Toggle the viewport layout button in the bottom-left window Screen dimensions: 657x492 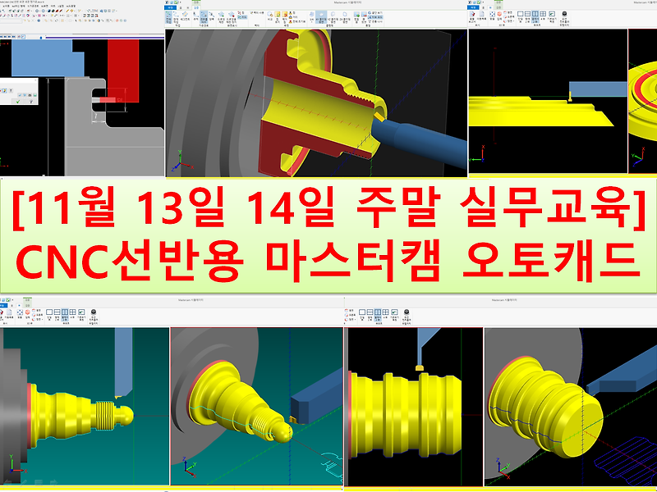click(x=65, y=313)
